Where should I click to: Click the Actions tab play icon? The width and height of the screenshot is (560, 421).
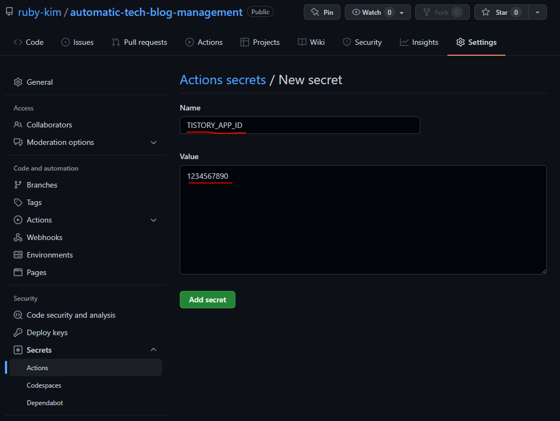(189, 42)
